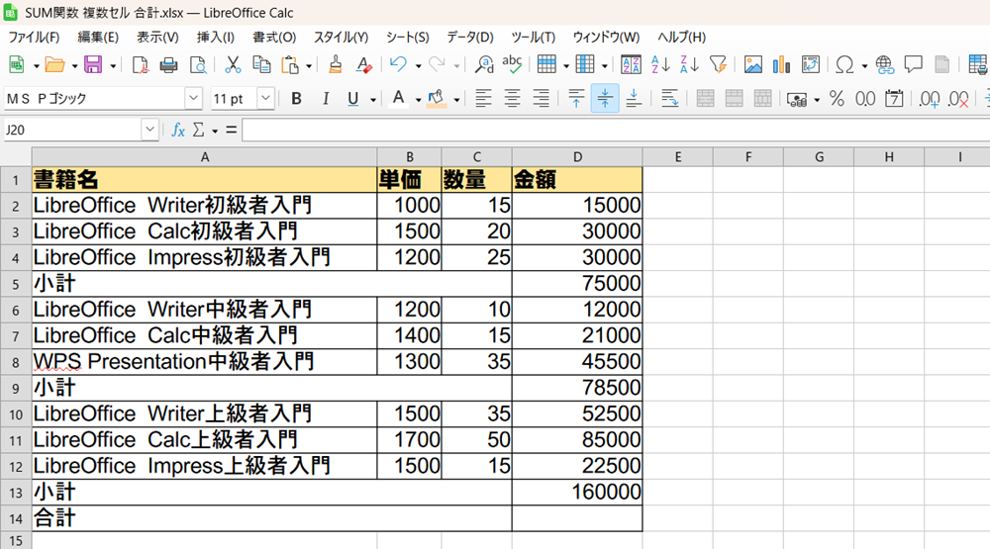The height and width of the screenshot is (549, 990).
Task: Open Save icon dropdown arrow
Action: pos(113,65)
